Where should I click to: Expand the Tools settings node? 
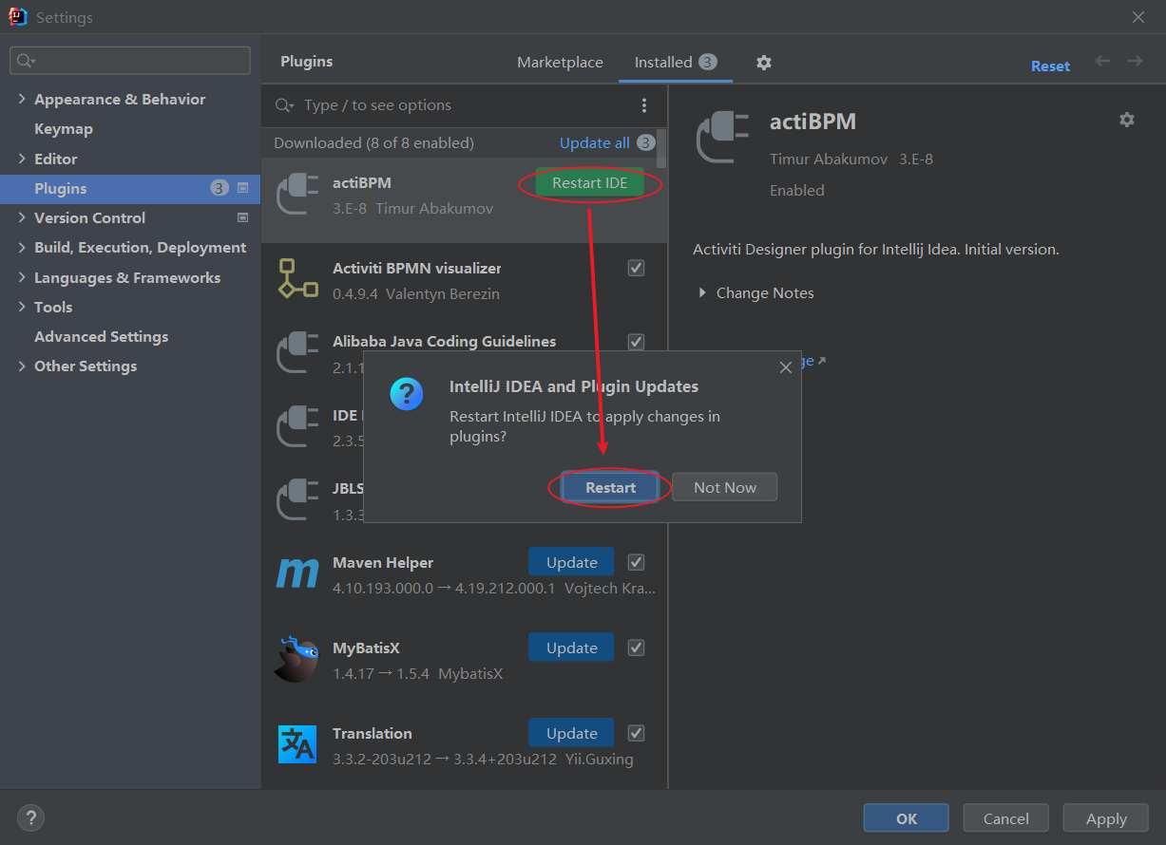click(x=22, y=307)
